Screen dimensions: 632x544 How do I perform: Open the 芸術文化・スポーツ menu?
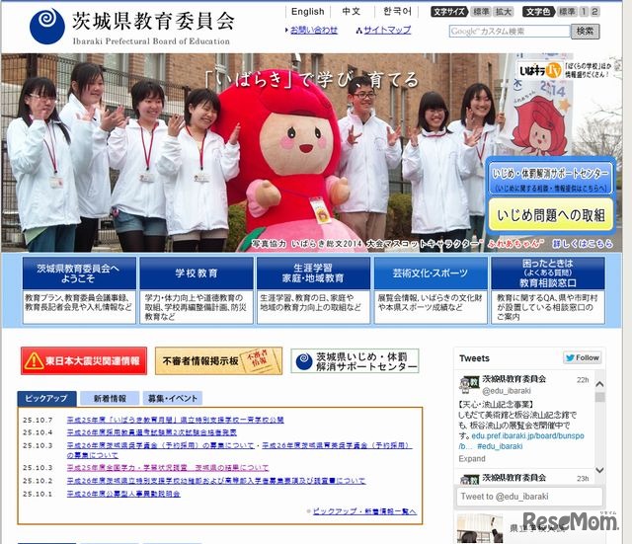[431, 273]
